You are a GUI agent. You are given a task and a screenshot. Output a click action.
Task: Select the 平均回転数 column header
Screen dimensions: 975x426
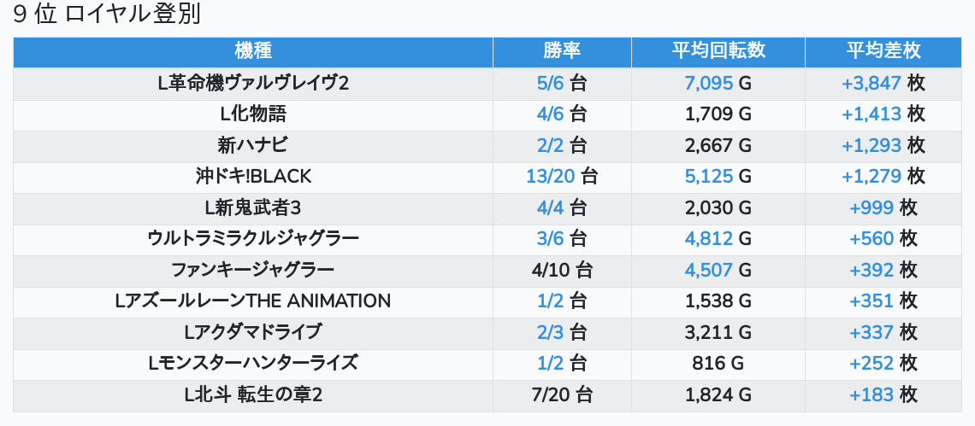click(718, 50)
